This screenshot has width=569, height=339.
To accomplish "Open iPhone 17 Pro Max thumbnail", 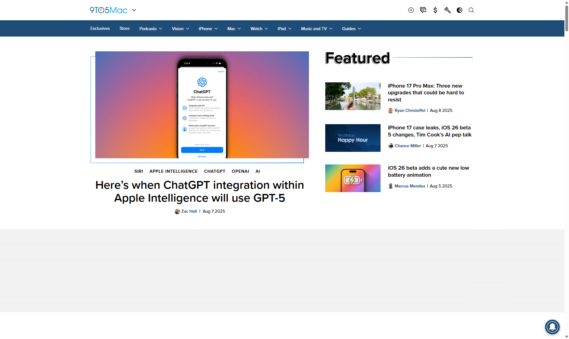I will [x=353, y=96].
